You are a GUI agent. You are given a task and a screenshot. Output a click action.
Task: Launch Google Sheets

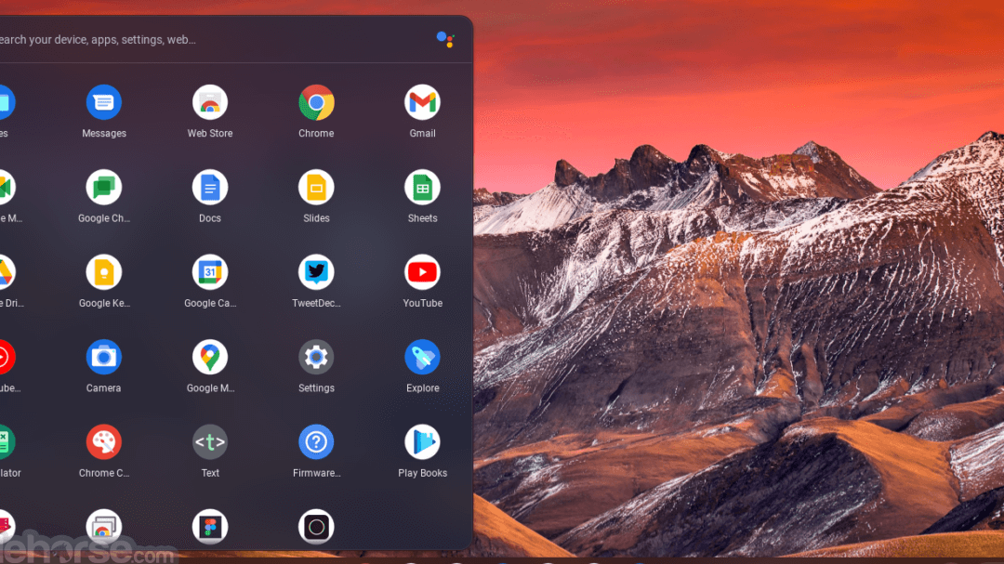point(422,188)
